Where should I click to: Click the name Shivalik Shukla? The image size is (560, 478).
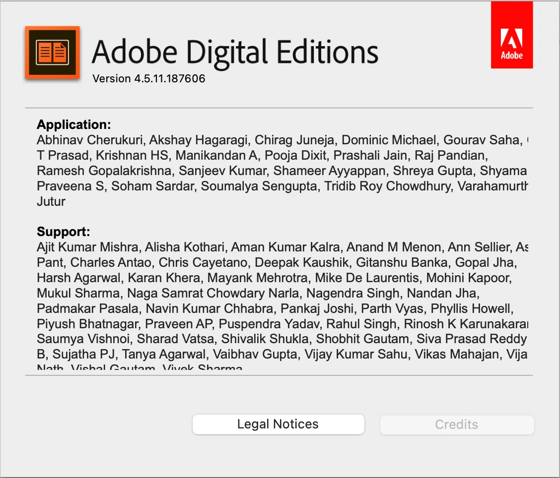tap(265, 339)
